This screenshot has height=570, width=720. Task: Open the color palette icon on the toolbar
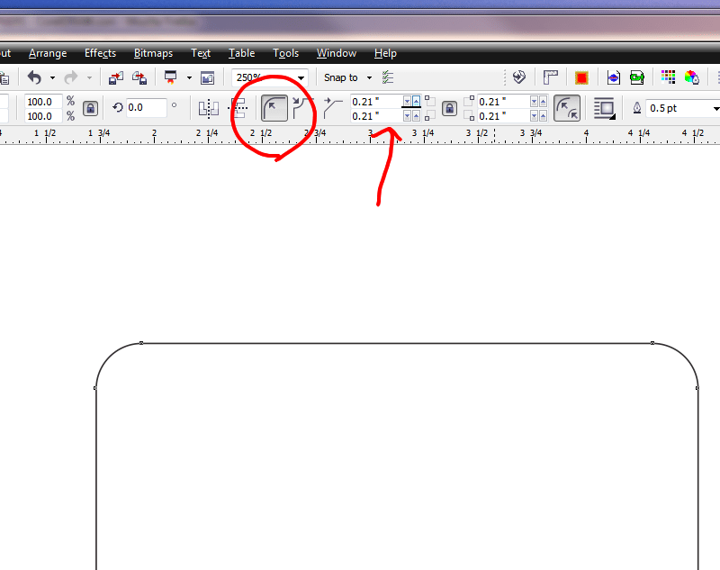(x=669, y=77)
